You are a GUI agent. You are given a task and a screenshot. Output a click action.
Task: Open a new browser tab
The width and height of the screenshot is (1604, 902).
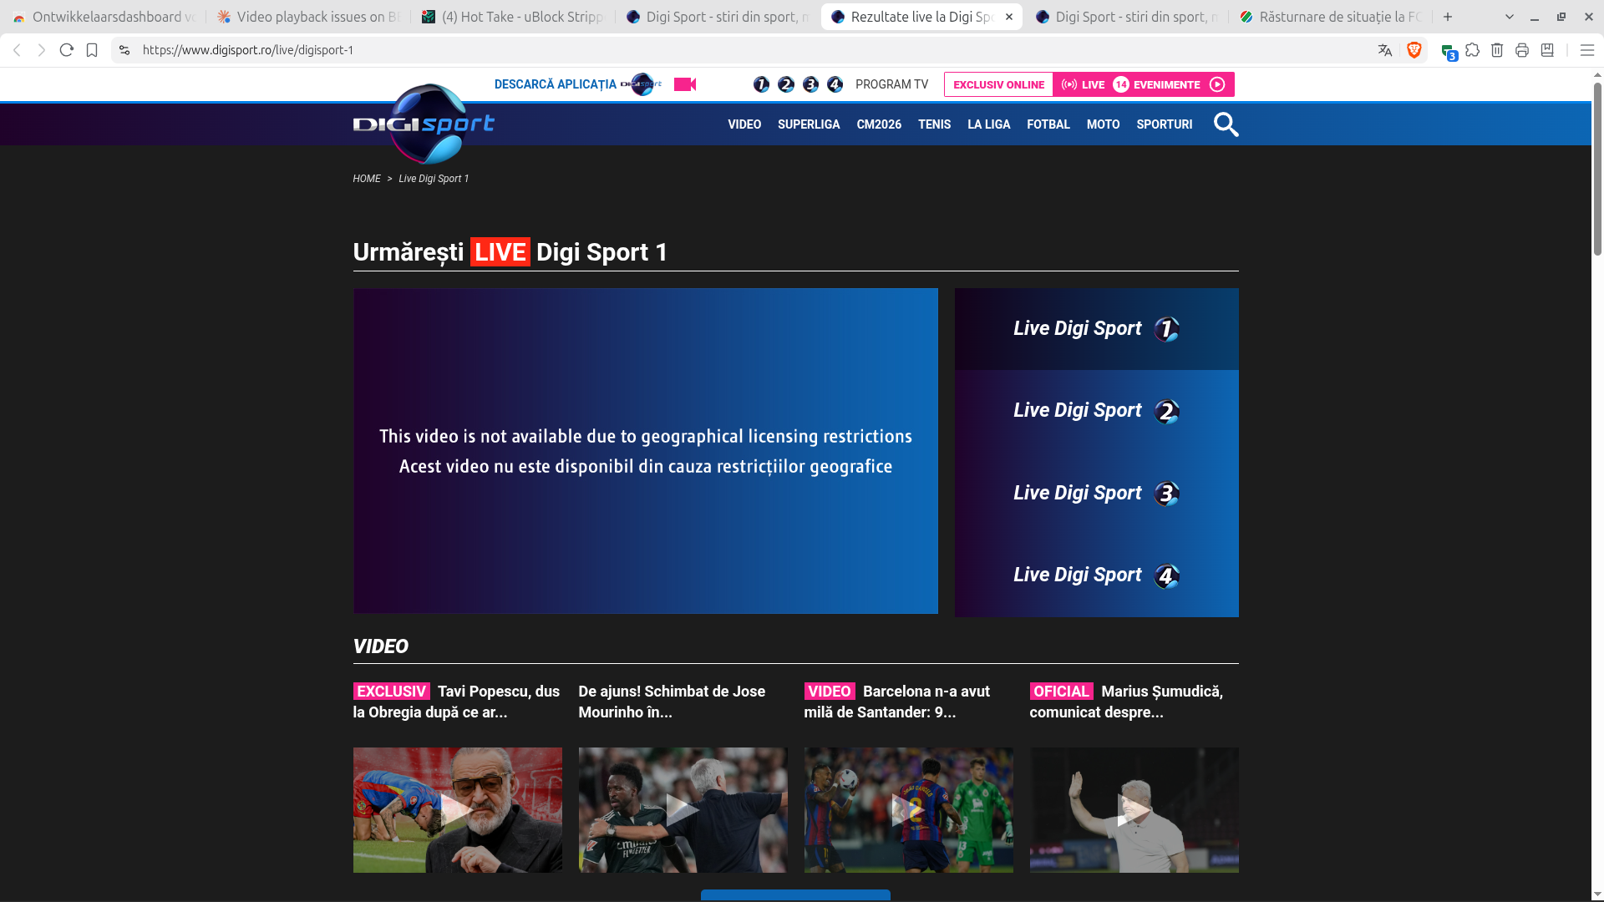(x=1448, y=17)
